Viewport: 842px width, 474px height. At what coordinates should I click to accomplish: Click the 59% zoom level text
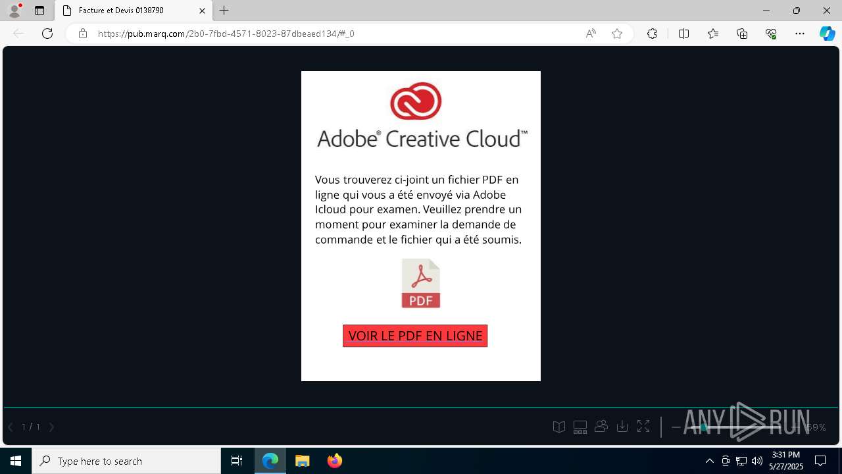(816, 427)
